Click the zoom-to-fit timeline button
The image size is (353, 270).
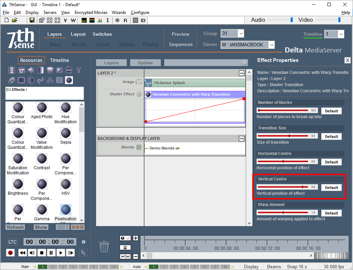coord(125,256)
